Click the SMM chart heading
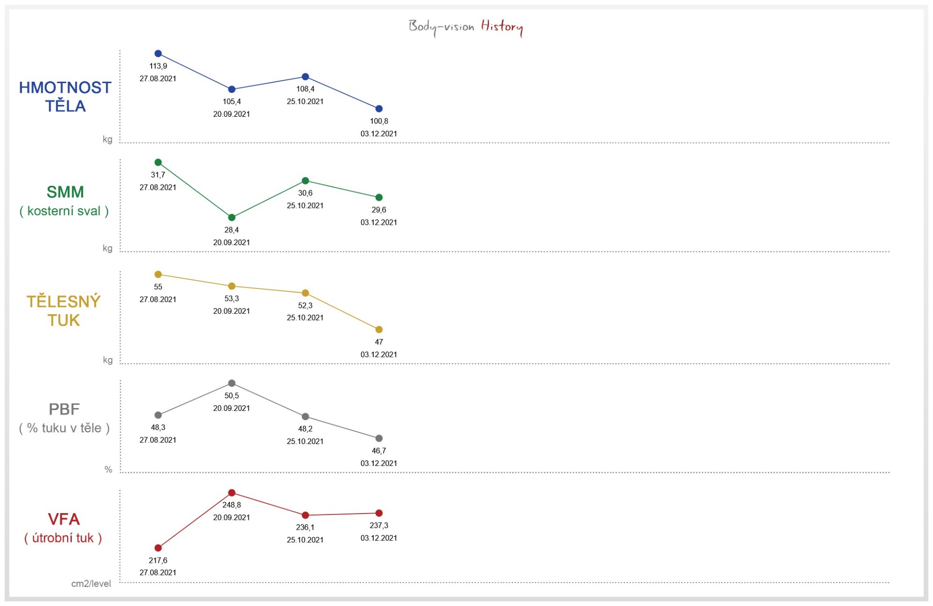The height and width of the screenshot is (606, 933). point(65,192)
